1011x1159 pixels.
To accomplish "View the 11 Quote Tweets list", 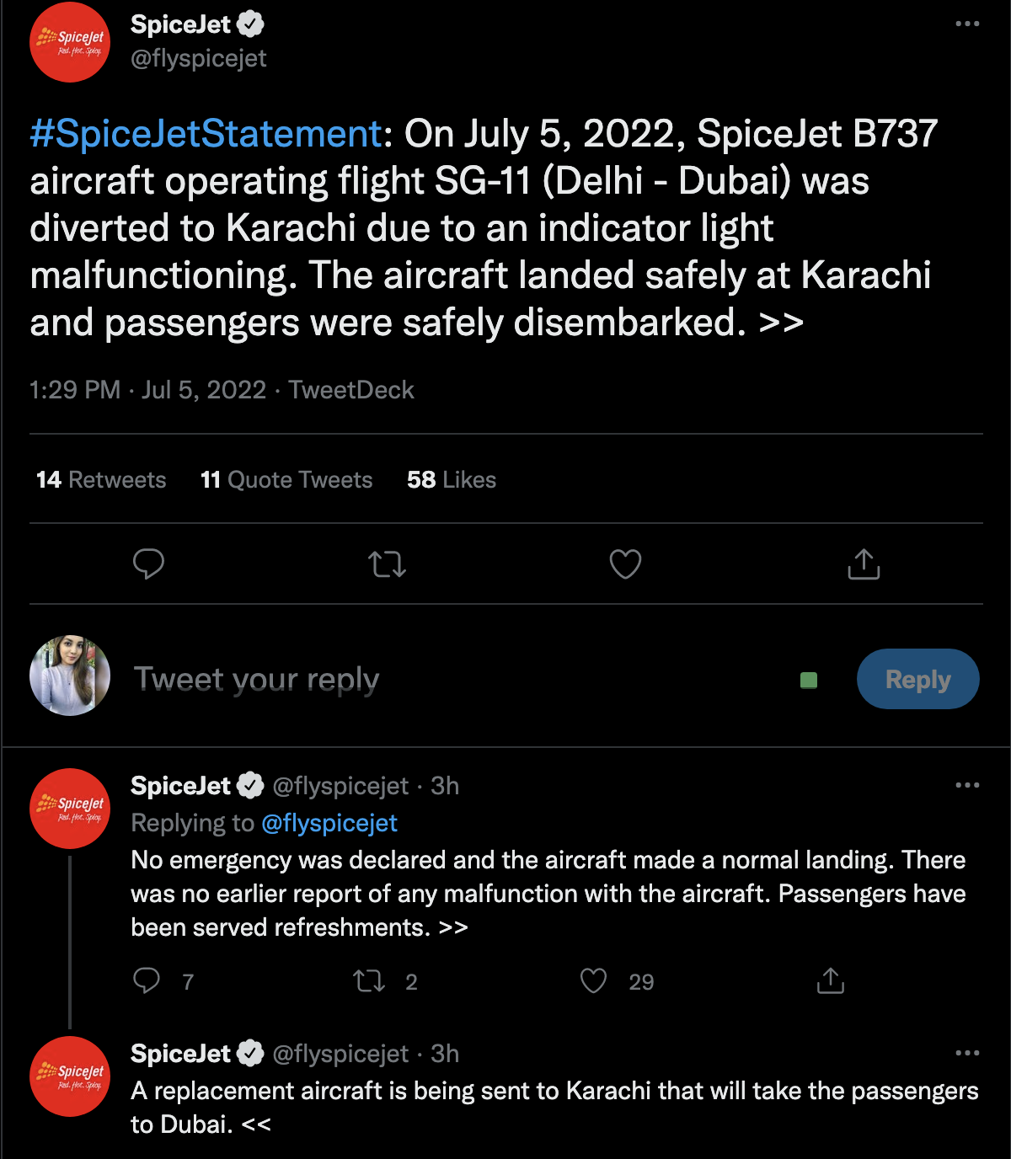I will pos(286,480).
